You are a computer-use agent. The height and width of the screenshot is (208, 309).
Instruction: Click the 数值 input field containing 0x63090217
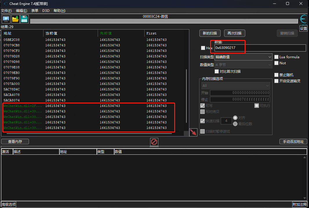click(x=260, y=48)
